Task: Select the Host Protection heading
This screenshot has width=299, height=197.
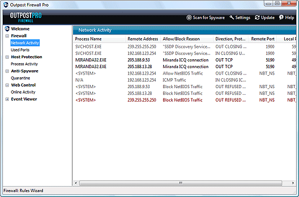Action: (27, 57)
